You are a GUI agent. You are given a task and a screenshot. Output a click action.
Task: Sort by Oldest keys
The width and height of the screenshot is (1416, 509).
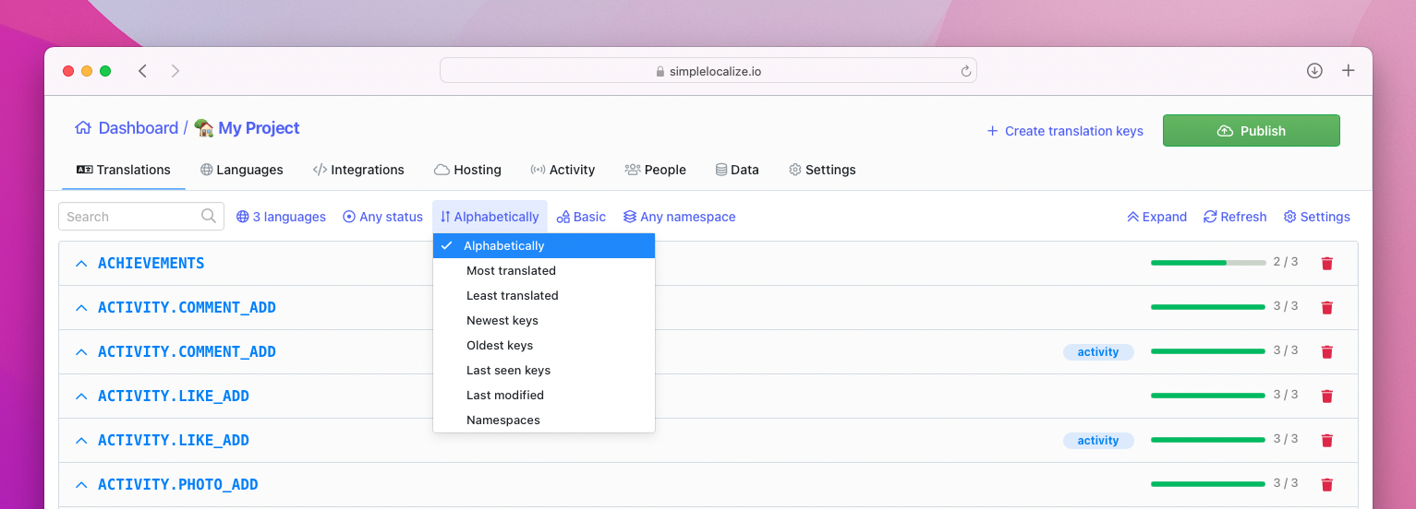pos(544,346)
